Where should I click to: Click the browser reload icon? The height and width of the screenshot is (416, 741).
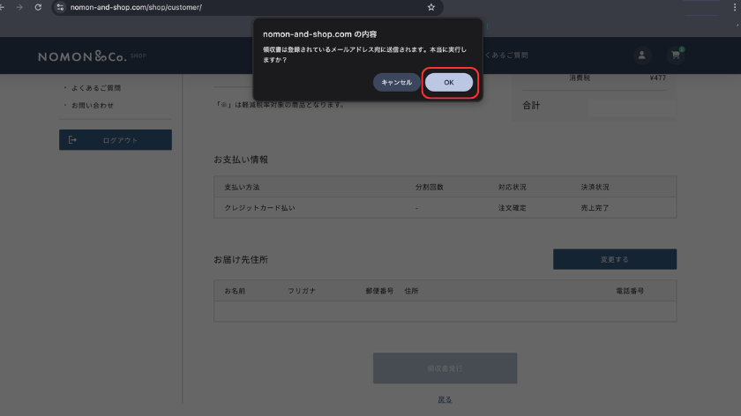click(x=38, y=7)
